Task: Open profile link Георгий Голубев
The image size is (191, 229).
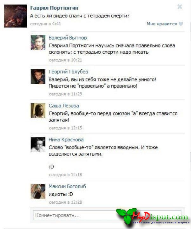Action: (x=69, y=72)
